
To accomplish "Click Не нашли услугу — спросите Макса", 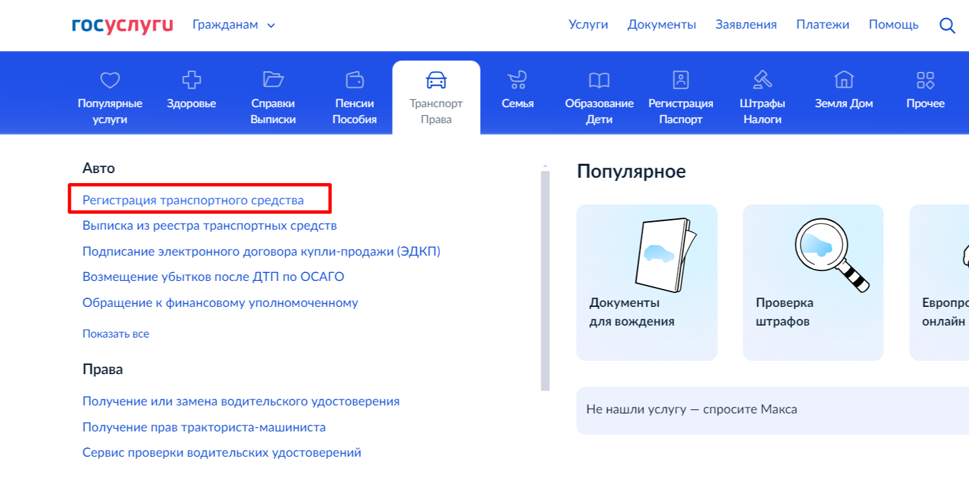I will pyautogui.click(x=772, y=410).
